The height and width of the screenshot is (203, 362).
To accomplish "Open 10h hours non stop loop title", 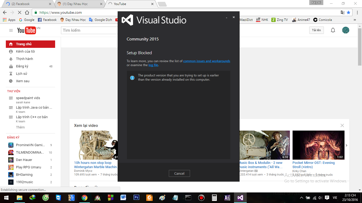I will (x=96, y=165).
